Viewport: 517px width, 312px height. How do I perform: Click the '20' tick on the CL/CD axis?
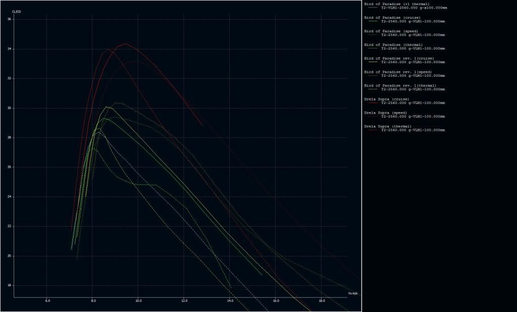point(9,256)
